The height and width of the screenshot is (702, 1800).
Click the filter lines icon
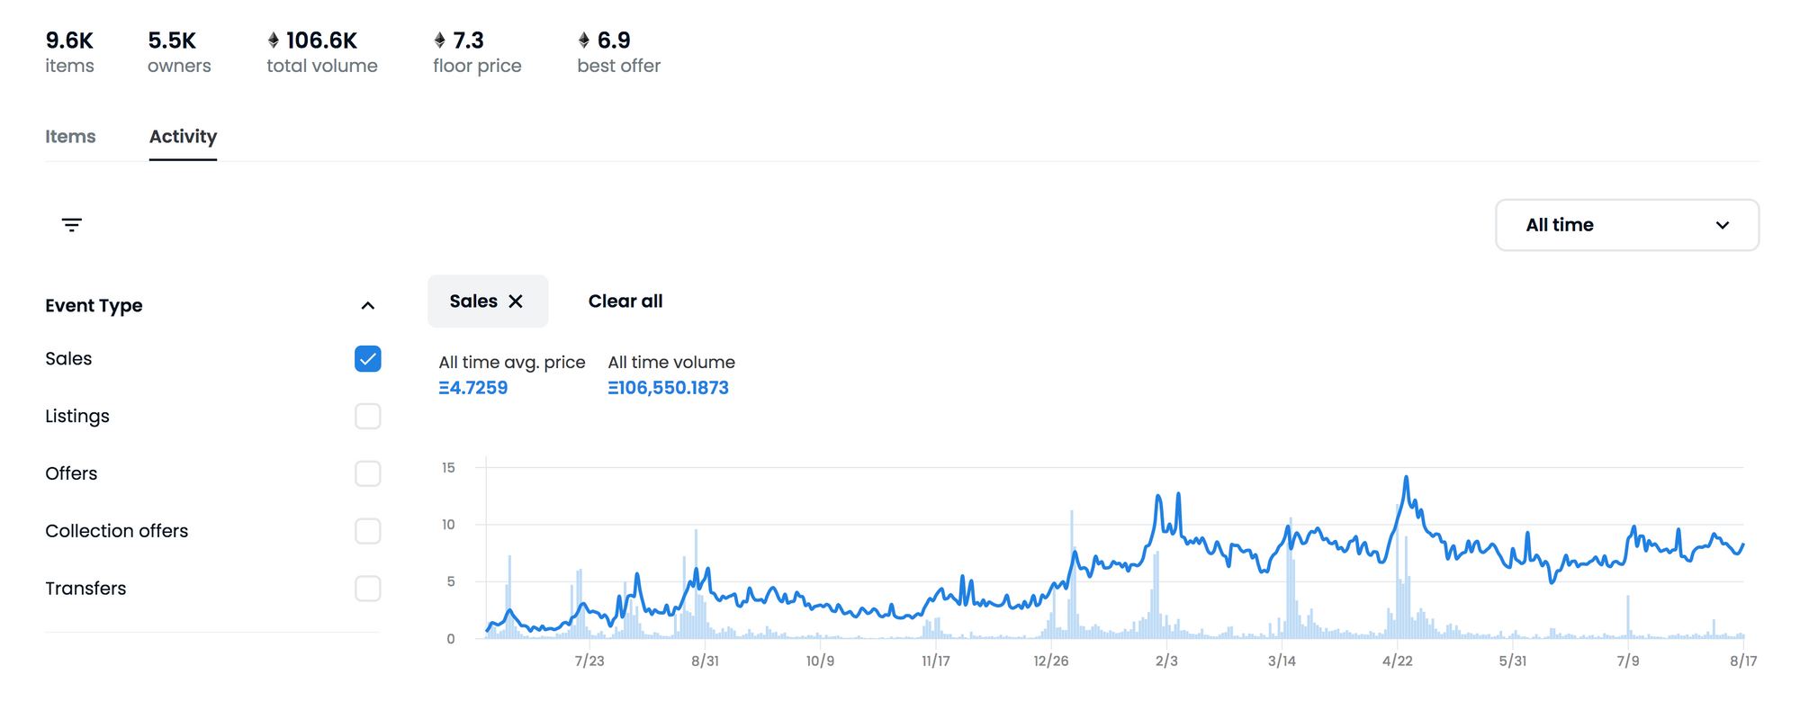click(72, 225)
